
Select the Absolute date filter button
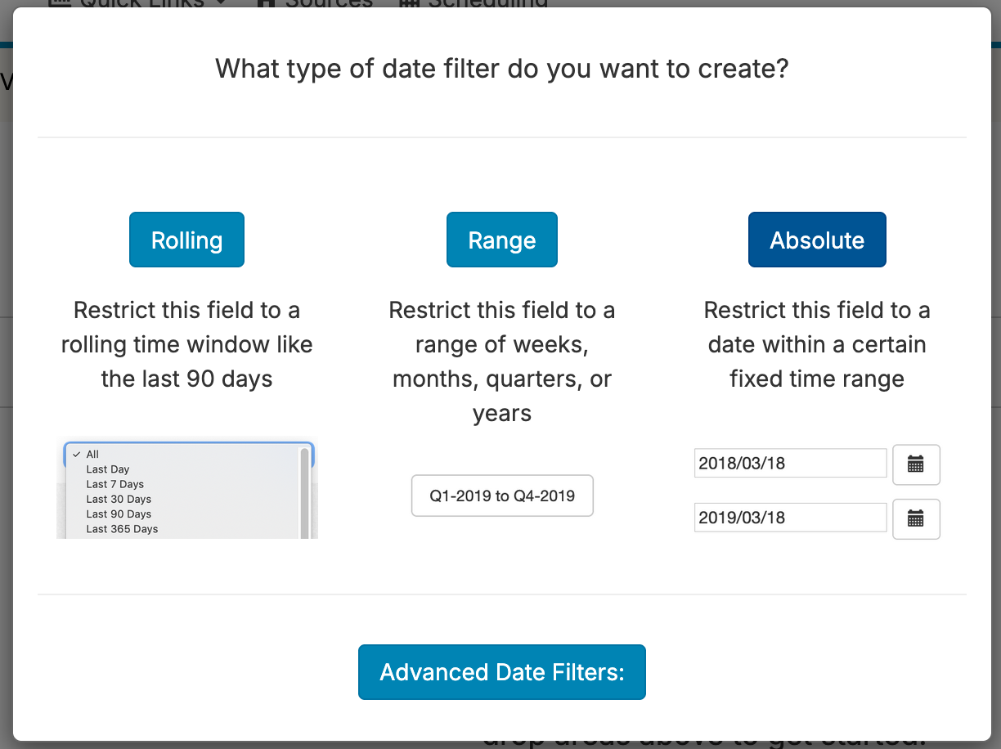pyautogui.click(x=817, y=240)
